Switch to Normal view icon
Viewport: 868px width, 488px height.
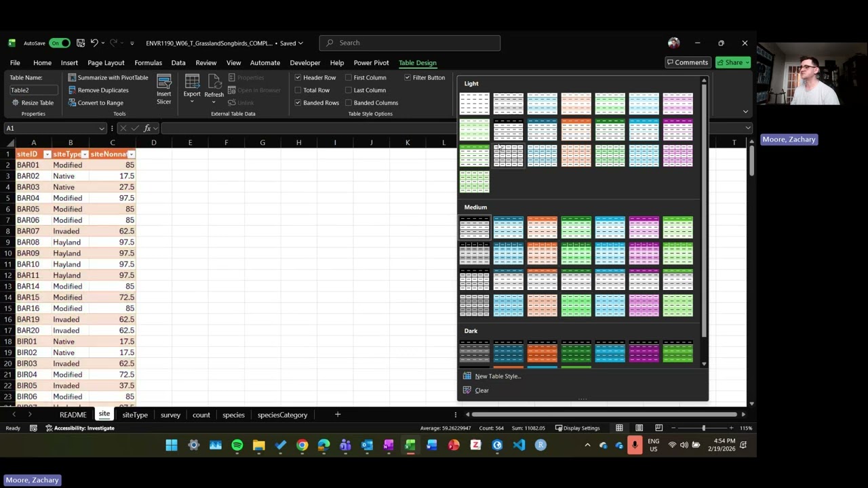point(619,428)
